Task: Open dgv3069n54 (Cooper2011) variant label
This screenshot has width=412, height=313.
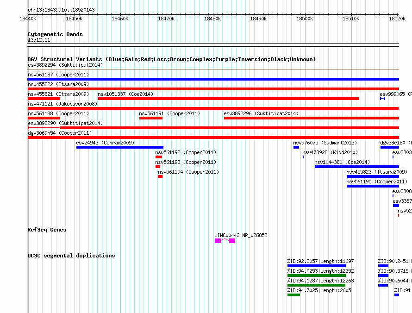Action: (x=60, y=133)
